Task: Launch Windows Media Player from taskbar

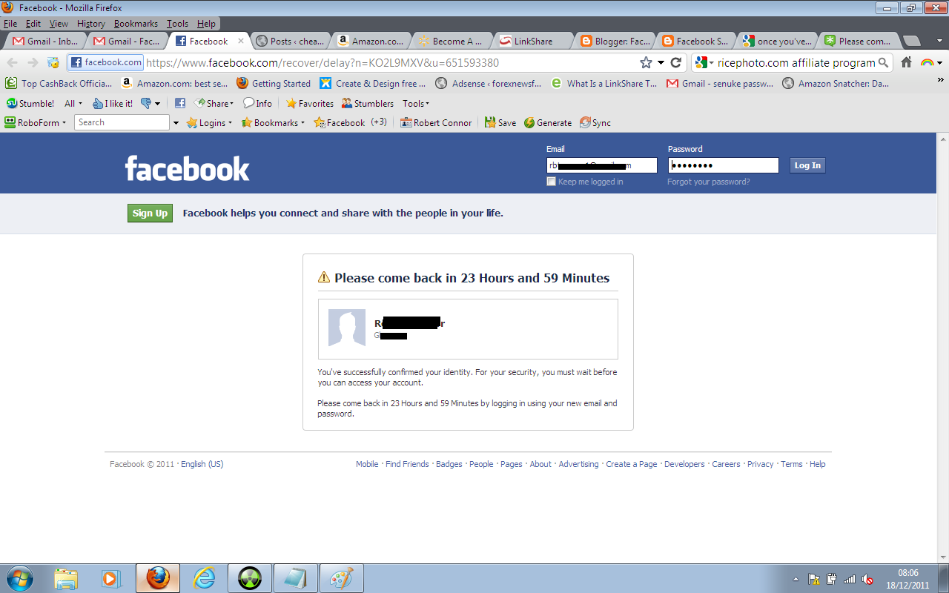Action: coord(111,578)
